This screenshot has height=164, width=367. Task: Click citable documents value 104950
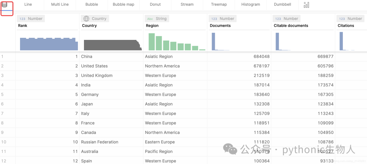[x=325, y=133]
